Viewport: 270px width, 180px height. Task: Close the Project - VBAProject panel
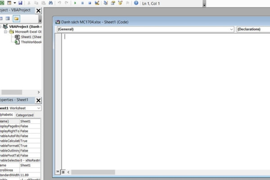[38, 11]
